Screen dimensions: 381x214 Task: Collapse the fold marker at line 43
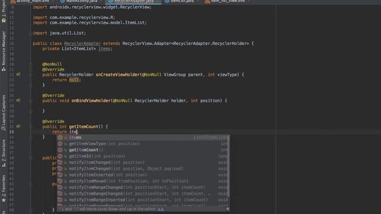[x=30, y=184]
